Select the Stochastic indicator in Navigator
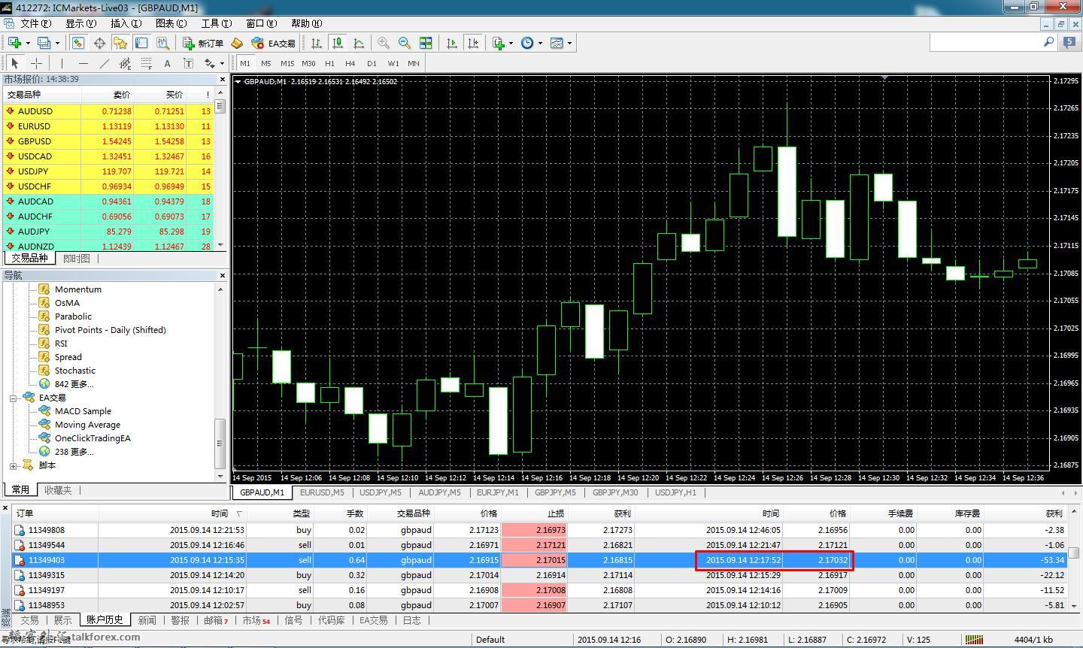Image resolution: width=1083 pixels, height=648 pixels. [75, 371]
